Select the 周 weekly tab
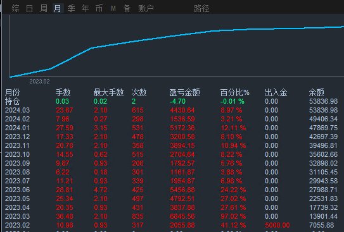344x232 pixels. coord(44,9)
